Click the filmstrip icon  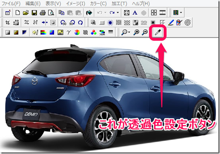tap(162, 13)
